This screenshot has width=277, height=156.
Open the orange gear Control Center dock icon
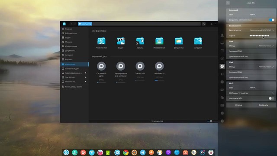[134, 152]
